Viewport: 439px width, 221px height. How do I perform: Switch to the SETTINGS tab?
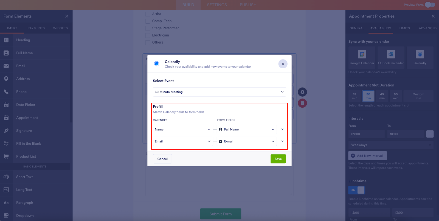pos(217,5)
